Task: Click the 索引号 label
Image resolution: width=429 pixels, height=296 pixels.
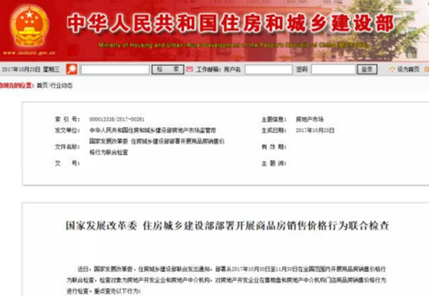Action: tap(67, 119)
